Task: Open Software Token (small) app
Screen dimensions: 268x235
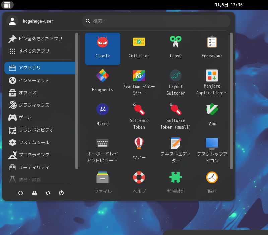Action: pyautogui.click(x=176, y=116)
